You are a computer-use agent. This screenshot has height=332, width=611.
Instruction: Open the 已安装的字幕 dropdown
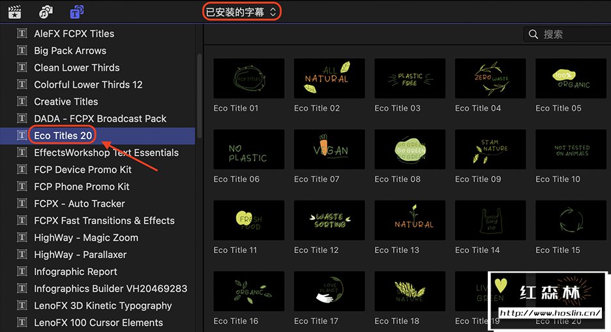pyautogui.click(x=241, y=12)
